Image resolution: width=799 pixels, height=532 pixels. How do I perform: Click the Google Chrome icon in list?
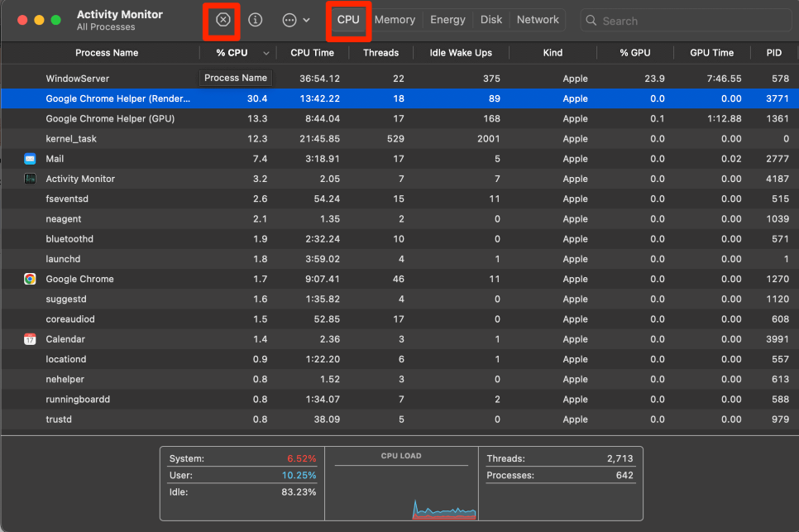click(x=30, y=279)
